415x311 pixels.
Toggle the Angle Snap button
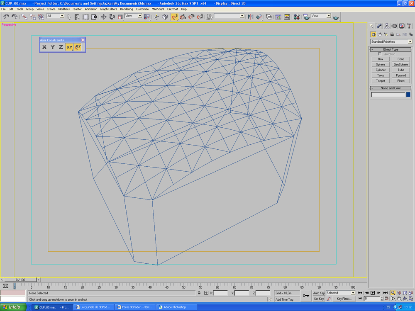(x=183, y=17)
